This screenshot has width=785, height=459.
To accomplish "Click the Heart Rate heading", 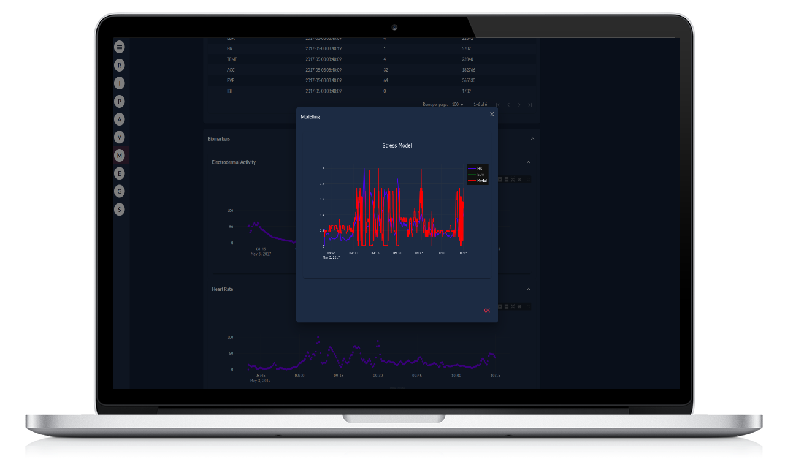I will (223, 289).
